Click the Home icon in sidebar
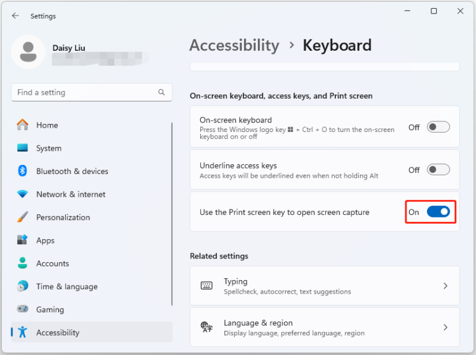The height and width of the screenshot is (355, 476). (23, 125)
